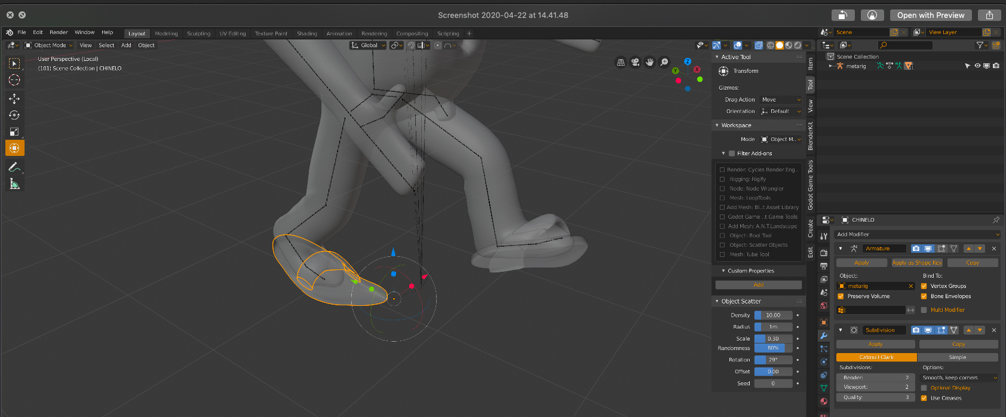Open the File menu
Image resolution: width=1006 pixels, height=417 pixels.
click(x=22, y=32)
